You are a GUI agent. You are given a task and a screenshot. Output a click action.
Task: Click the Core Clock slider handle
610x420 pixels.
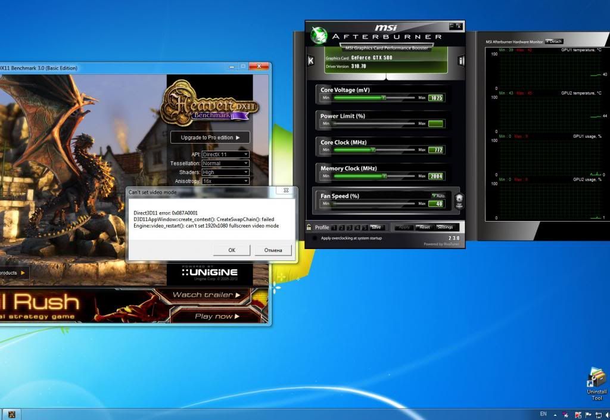coord(373,150)
